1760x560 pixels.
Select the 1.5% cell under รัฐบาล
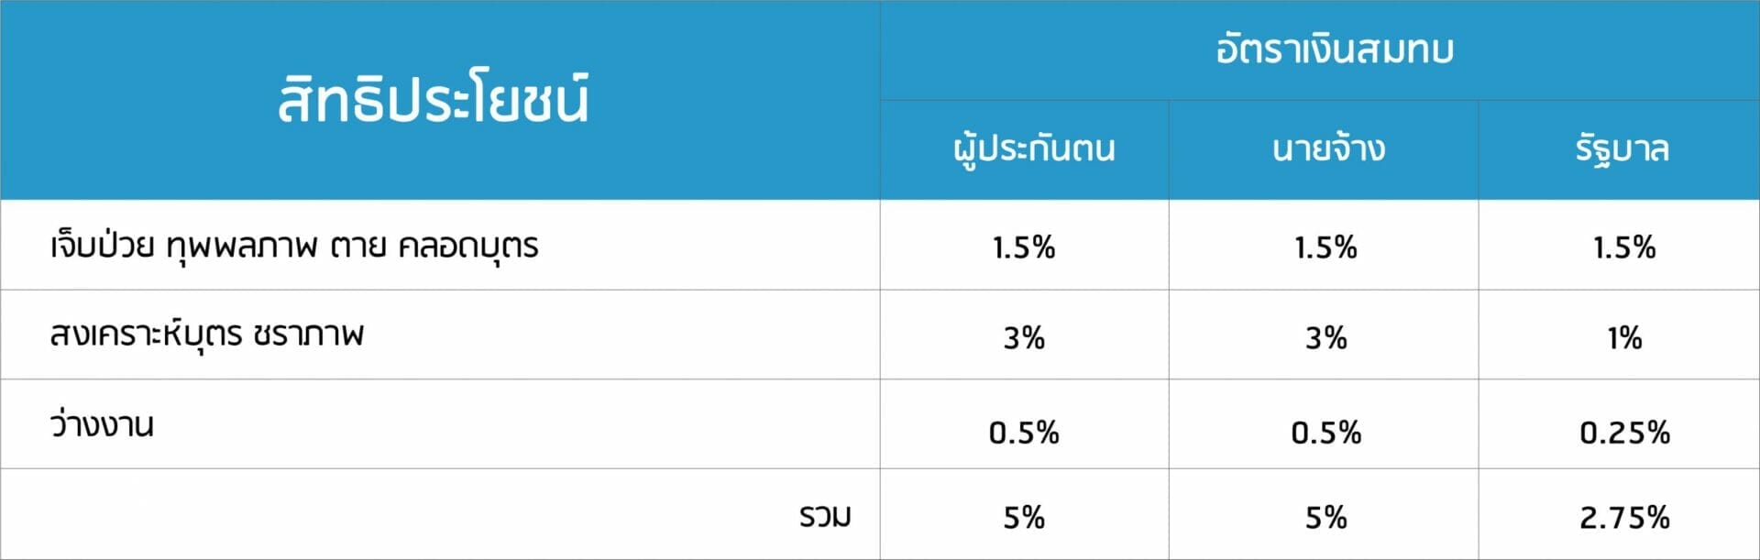tap(1624, 247)
